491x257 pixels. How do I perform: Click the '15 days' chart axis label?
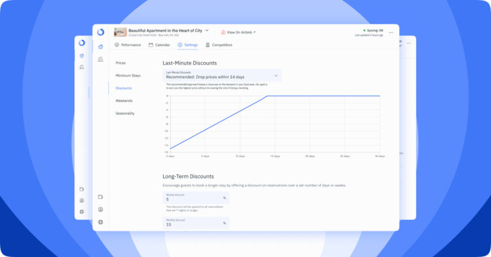275,156
